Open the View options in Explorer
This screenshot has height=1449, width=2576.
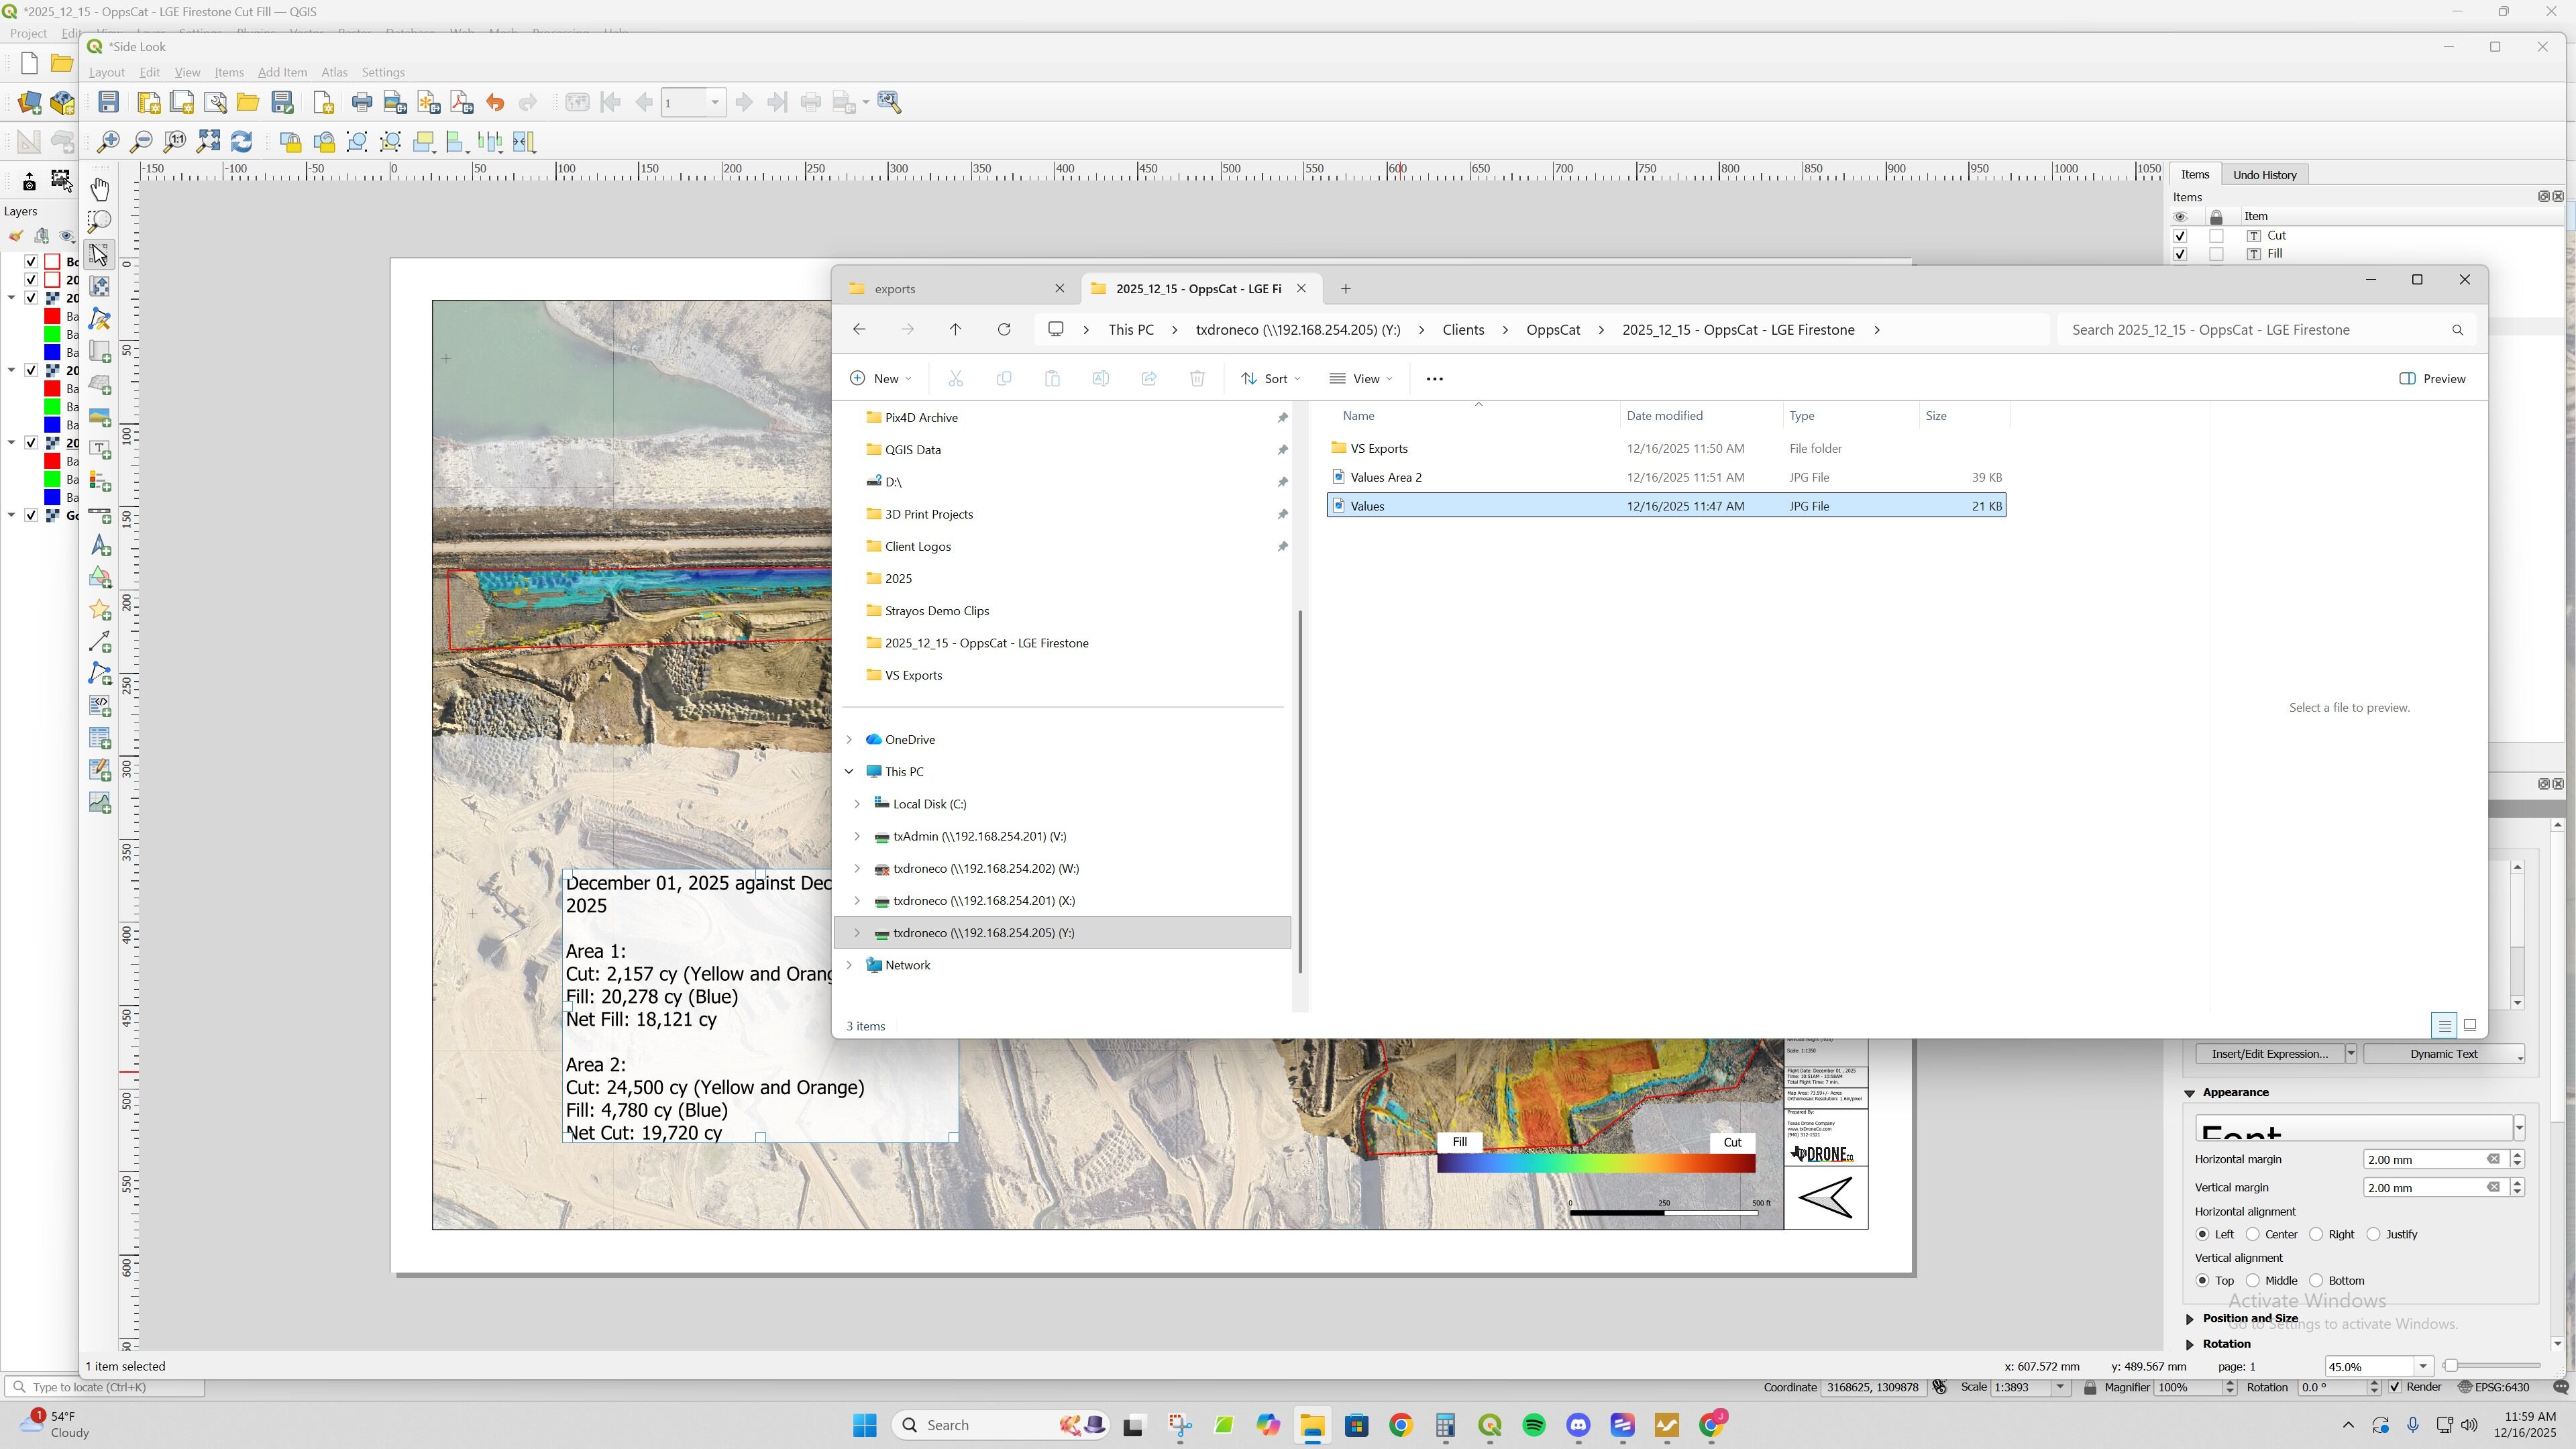[x=1361, y=379]
